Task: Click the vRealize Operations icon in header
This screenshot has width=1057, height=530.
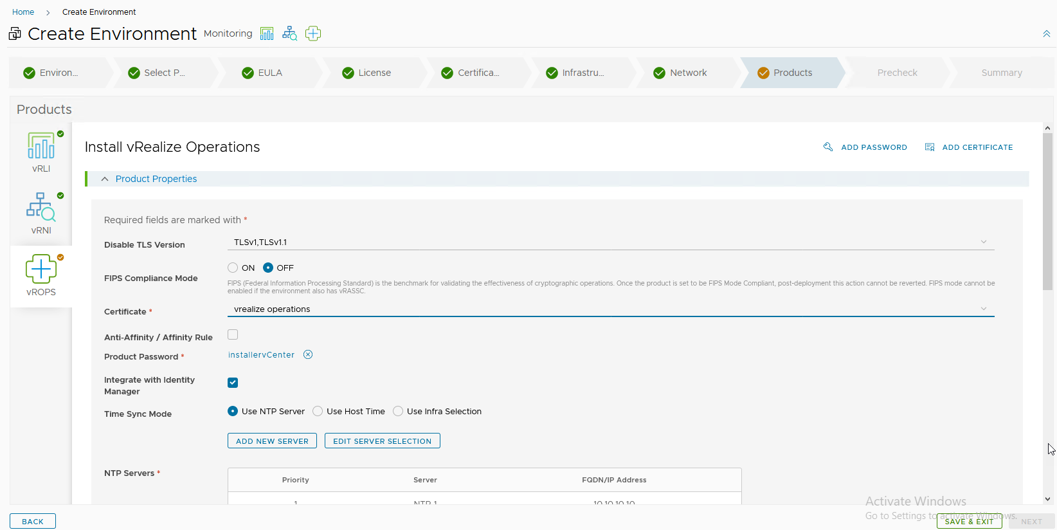Action: (313, 33)
